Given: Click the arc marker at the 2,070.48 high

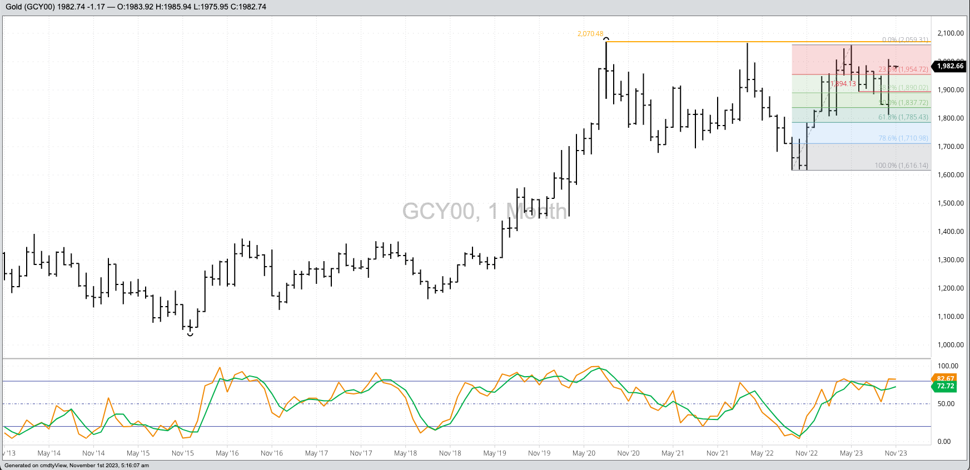Looking at the screenshot, I should tap(606, 39).
